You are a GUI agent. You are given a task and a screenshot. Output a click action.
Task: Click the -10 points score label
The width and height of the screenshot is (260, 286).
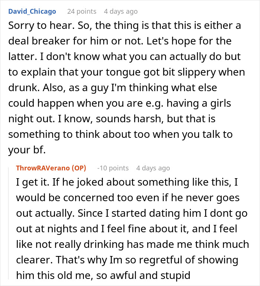click(113, 168)
